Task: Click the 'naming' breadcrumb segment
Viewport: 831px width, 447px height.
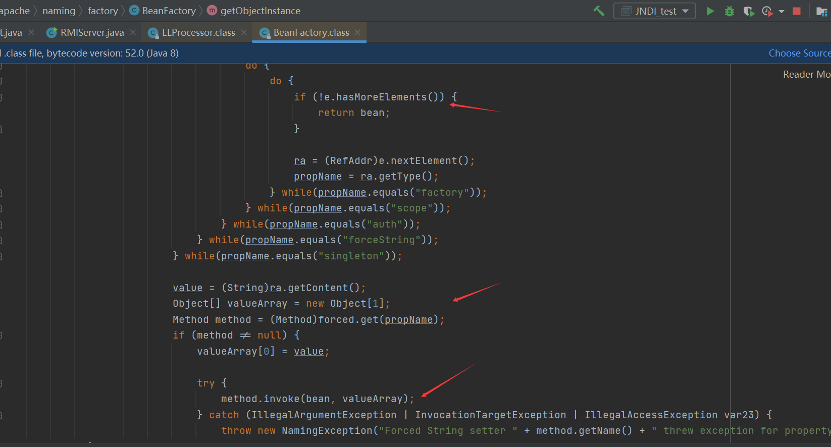Action: (x=59, y=11)
